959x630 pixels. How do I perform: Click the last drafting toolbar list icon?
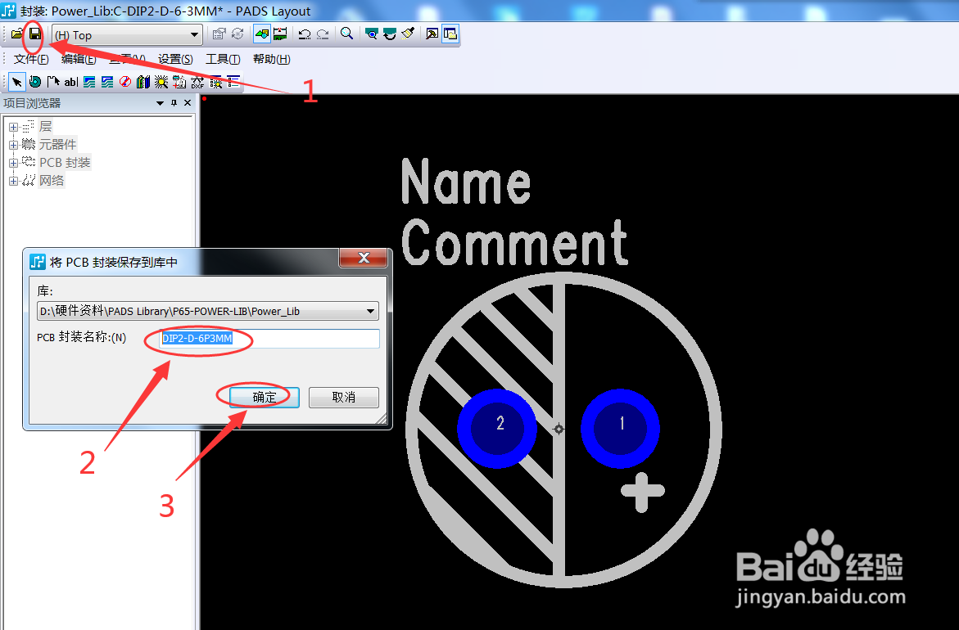[233, 82]
